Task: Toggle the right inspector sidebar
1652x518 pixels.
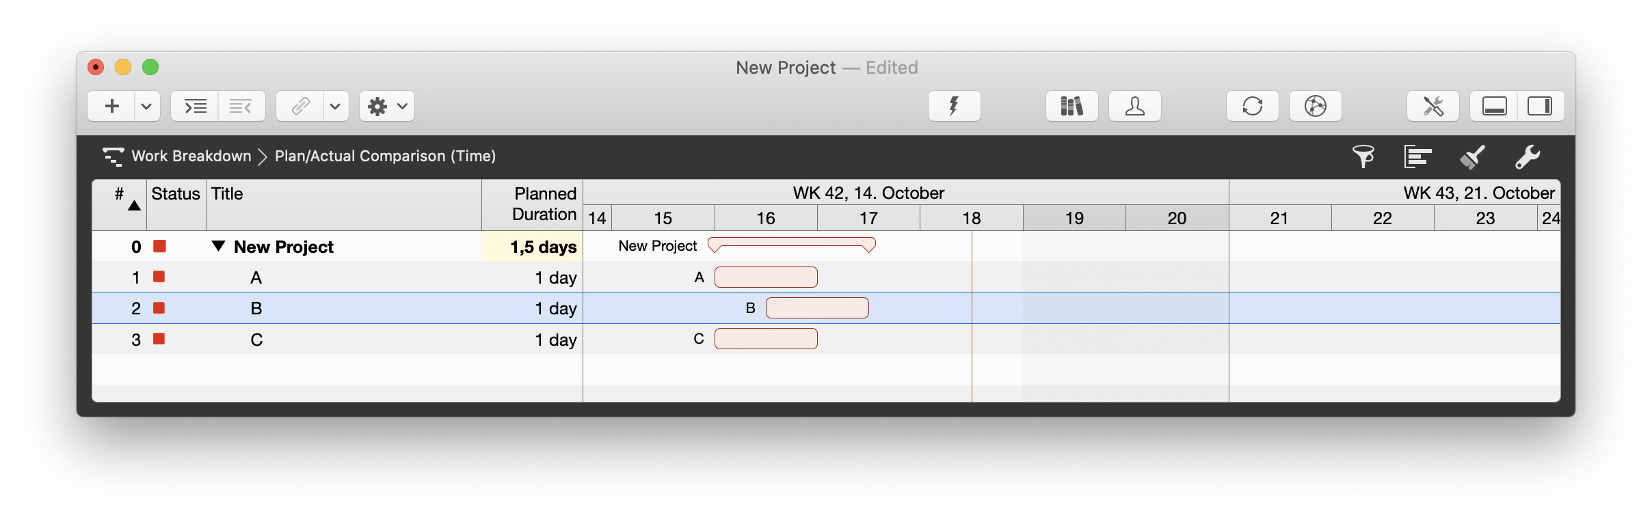Action: click(x=1542, y=106)
